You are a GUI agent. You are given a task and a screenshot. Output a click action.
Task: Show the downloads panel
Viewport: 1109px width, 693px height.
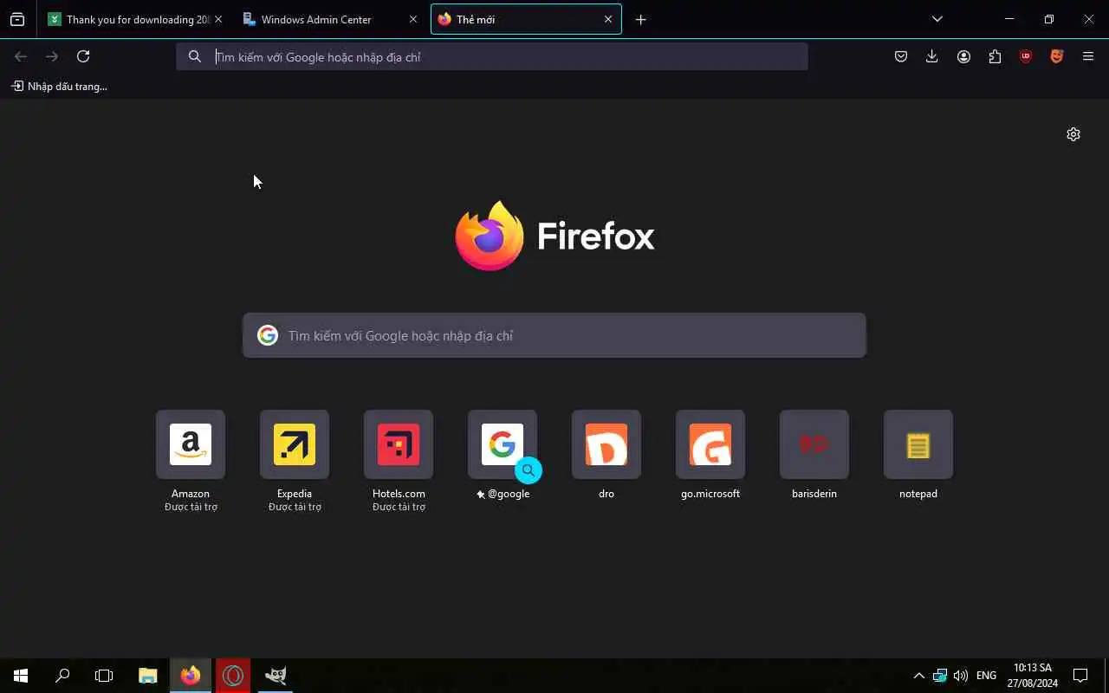click(932, 56)
